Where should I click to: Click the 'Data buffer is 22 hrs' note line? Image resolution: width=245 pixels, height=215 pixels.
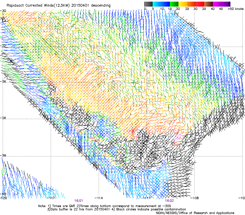click(117, 209)
